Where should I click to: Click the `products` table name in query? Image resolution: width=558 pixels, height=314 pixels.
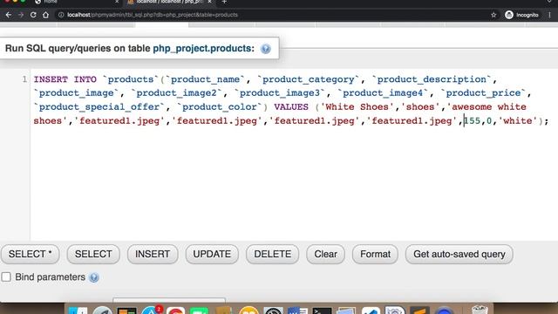(x=131, y=79)
